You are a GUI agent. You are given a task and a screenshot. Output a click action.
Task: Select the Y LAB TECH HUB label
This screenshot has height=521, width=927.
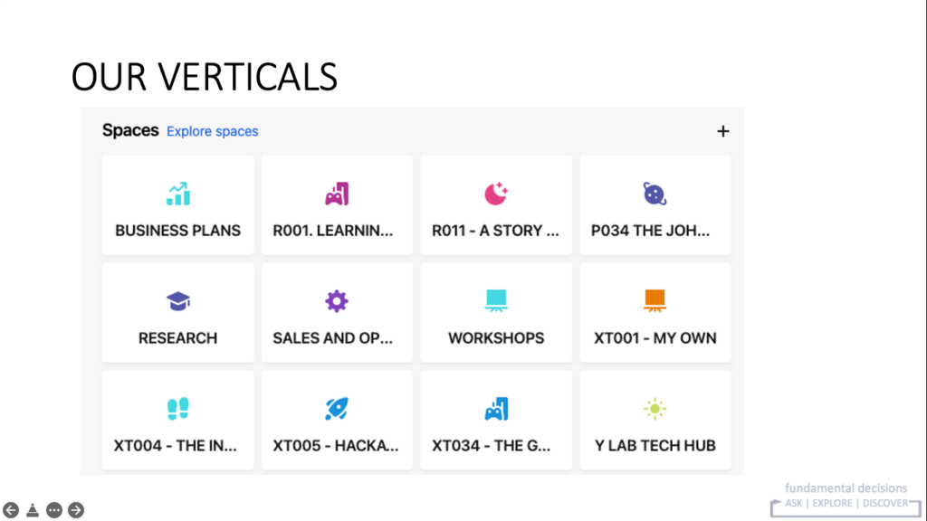(655, 445)
